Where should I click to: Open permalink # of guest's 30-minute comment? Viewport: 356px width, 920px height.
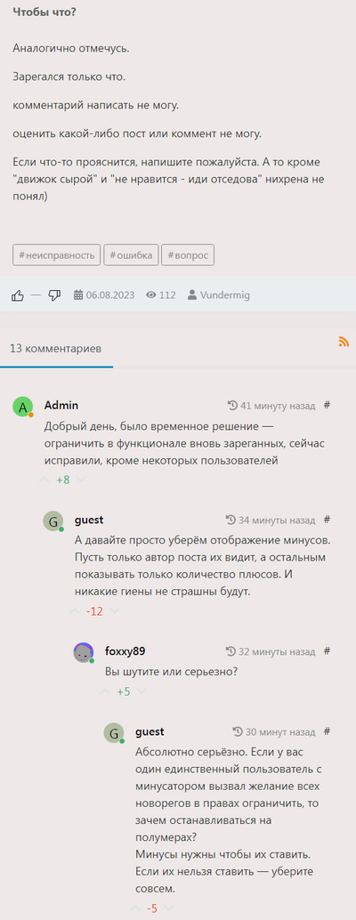(328, 731)
